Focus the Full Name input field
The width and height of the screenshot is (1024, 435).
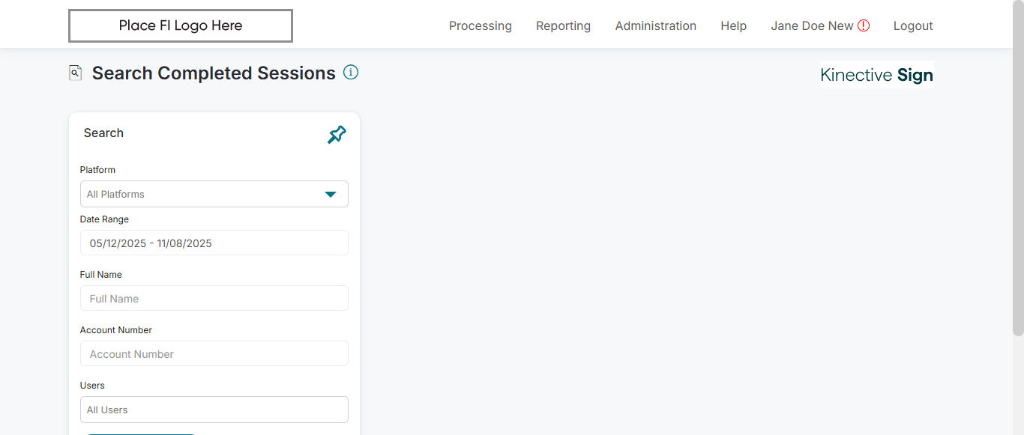(214, 299)
